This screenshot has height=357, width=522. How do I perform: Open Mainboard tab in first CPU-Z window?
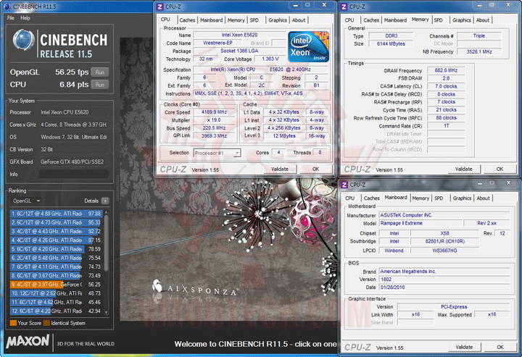211,20
